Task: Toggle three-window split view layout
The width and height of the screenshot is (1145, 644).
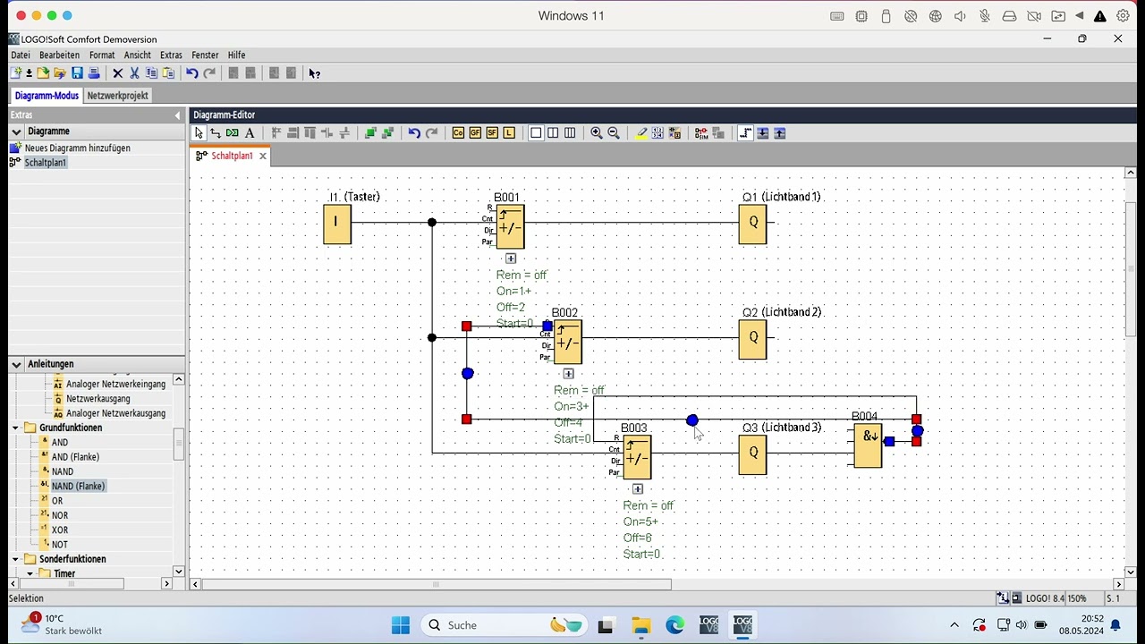Action: coord(570,133)
